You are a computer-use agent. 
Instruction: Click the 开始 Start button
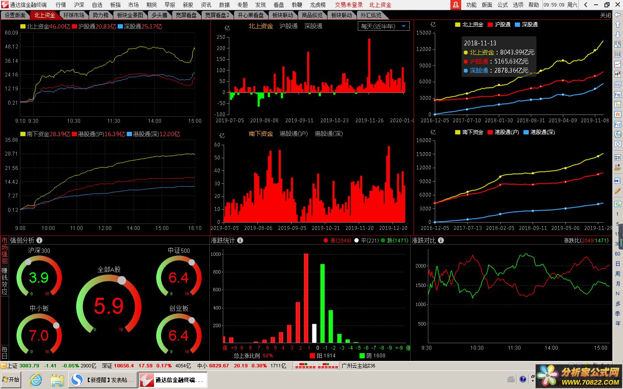coord(11,379)
